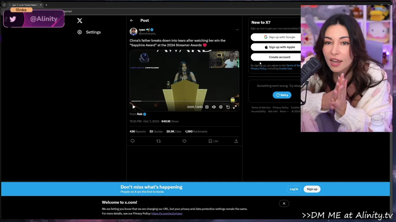The height and width of the screenshot is (222, 396).
Task: Click Log in button
Action: pyautogui.click(x=294, y=189)
